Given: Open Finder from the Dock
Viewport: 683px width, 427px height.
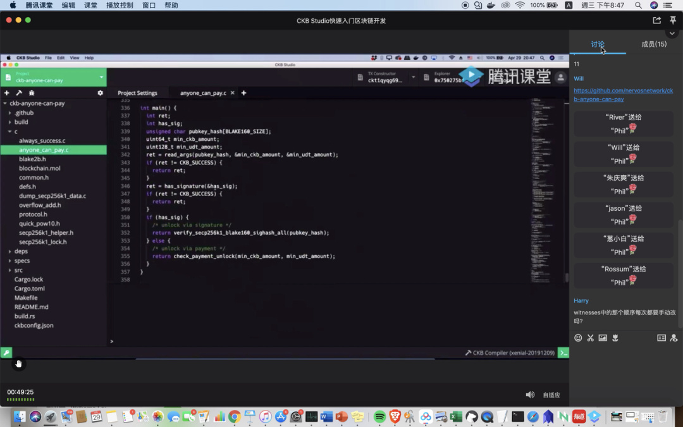Looking at the screenshot, I should pos(20,416).
